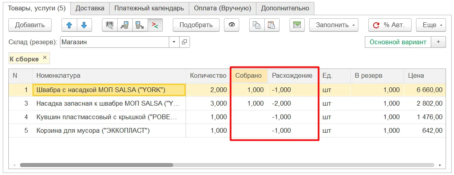Image resolution: width=454 pixels, height=175 pixels.
Task: Click the data terminal unload icon
Action: coord(140,25)
